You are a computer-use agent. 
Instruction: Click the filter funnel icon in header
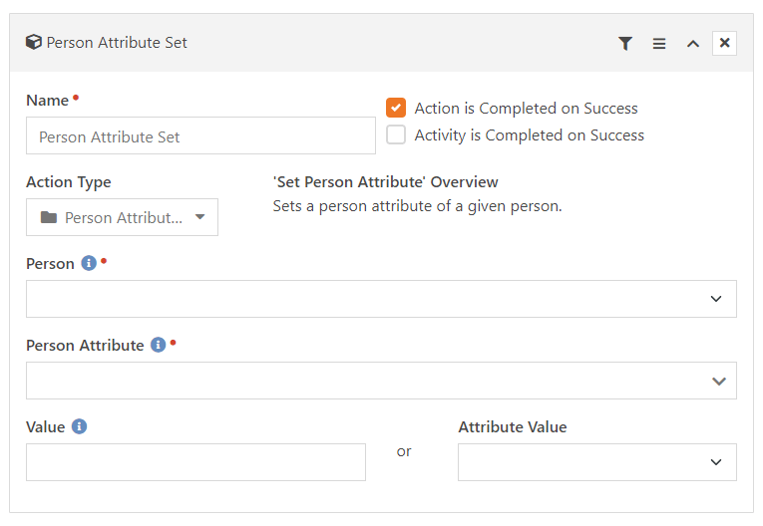pyautogui.click(x=625, y=43)
